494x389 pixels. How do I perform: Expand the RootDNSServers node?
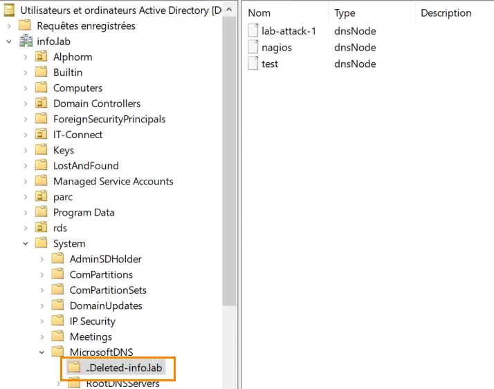tap(59, 383)
